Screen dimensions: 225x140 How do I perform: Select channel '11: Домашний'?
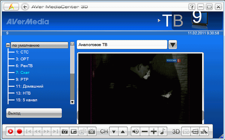pos(30,86)
